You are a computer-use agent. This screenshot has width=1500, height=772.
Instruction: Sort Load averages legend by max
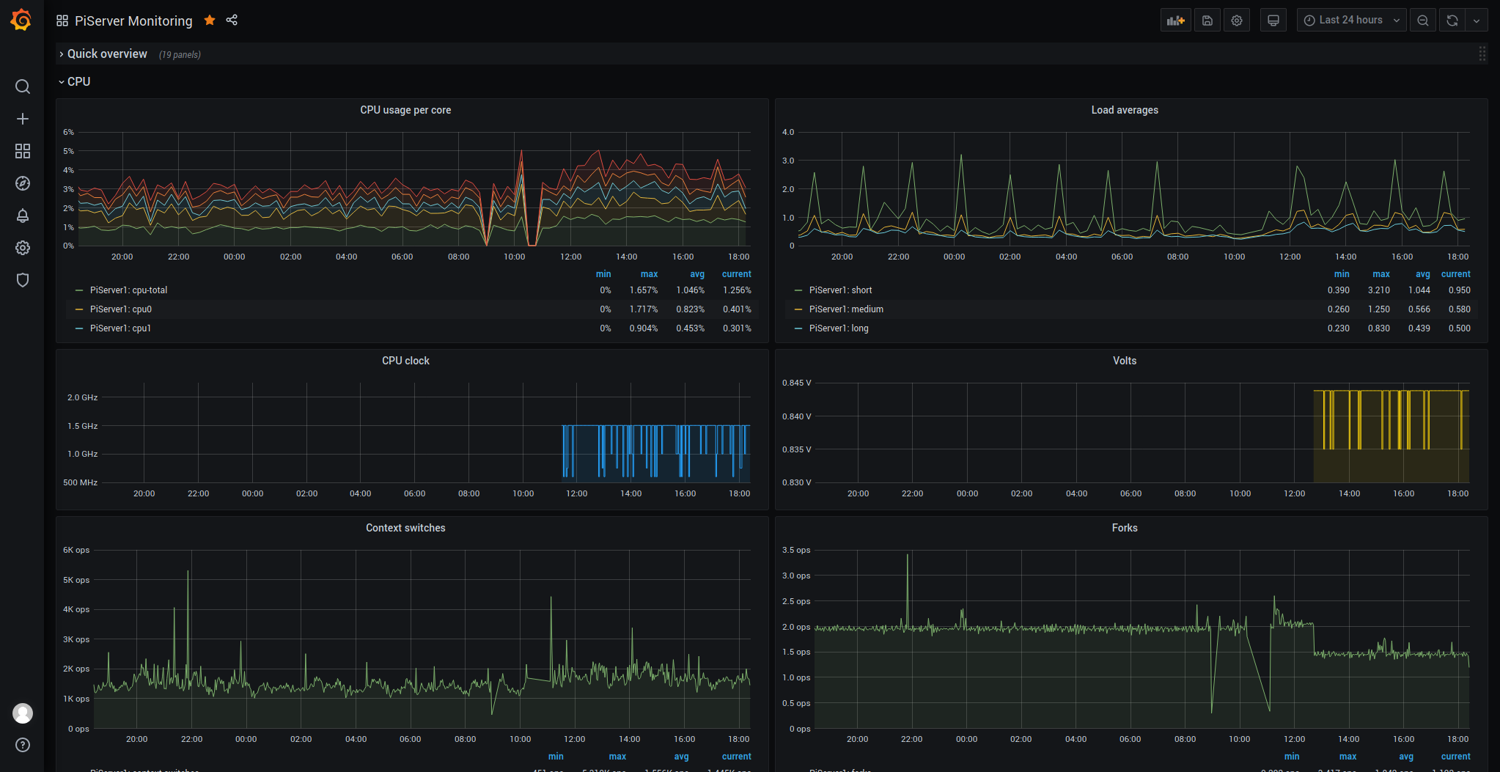pos(1380,274)
